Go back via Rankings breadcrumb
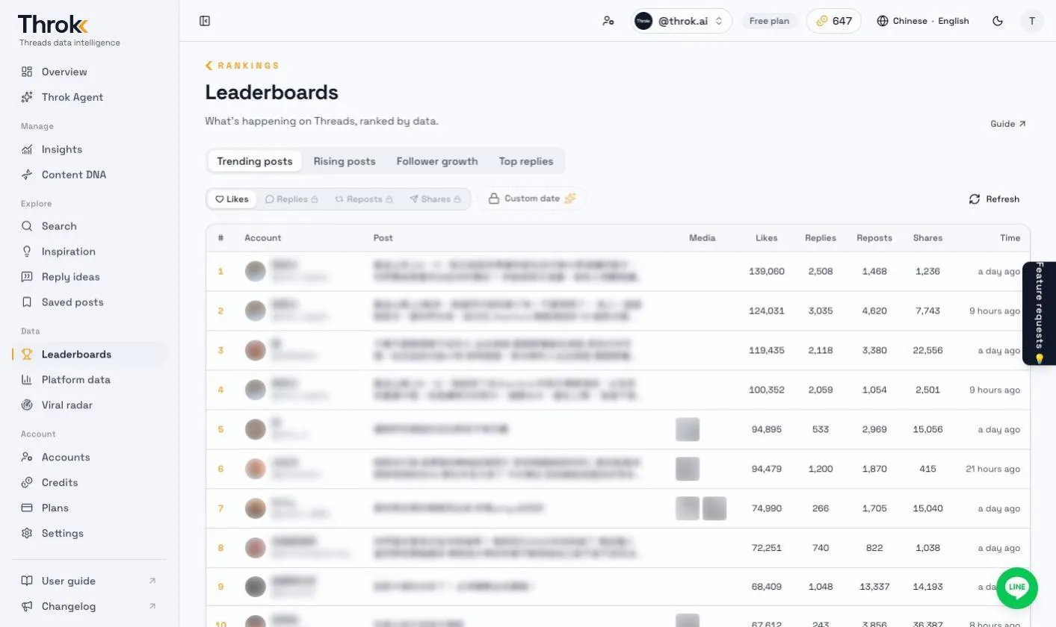Image resolution: width=1056 pixels, height=627 pixels. (x=243, y=66)
